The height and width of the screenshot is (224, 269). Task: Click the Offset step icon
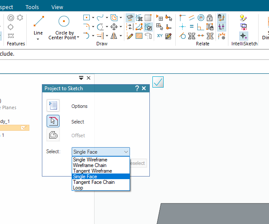pyautogui.click(x=53, y=136)
